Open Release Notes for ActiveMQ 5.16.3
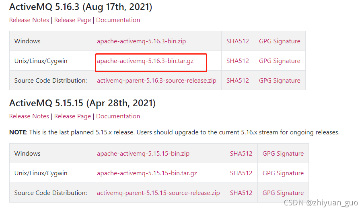This screenshot has width=364, height=211. pos(29,20)
